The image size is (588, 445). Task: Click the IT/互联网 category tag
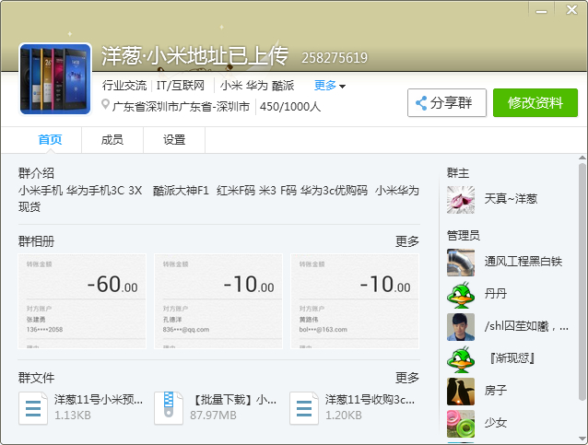(x=181, y=86)
